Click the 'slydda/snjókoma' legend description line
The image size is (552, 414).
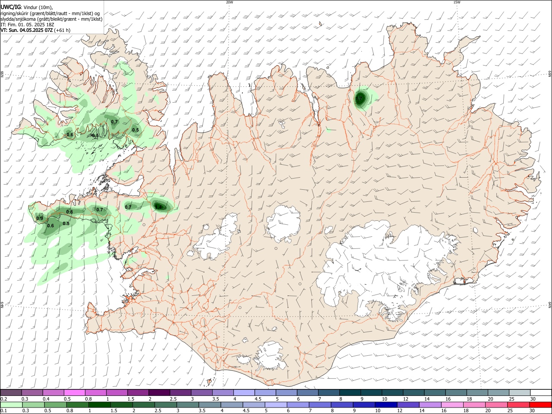pyautogui.click(x=51, y=19)
